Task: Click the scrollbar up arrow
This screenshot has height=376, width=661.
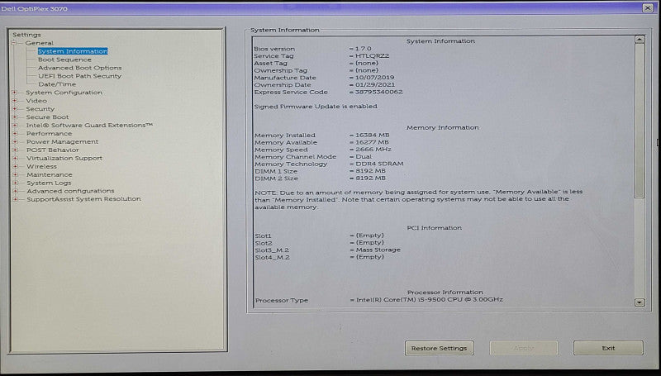Action: pyautogui.click(x=640, y=39)
